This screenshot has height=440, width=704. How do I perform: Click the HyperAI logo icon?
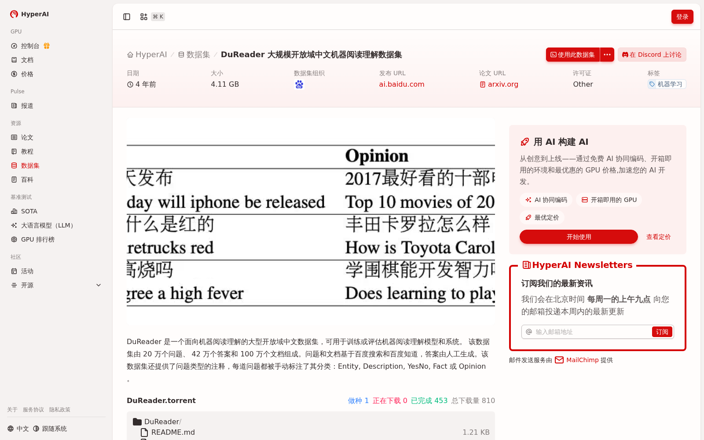[14, 14]
